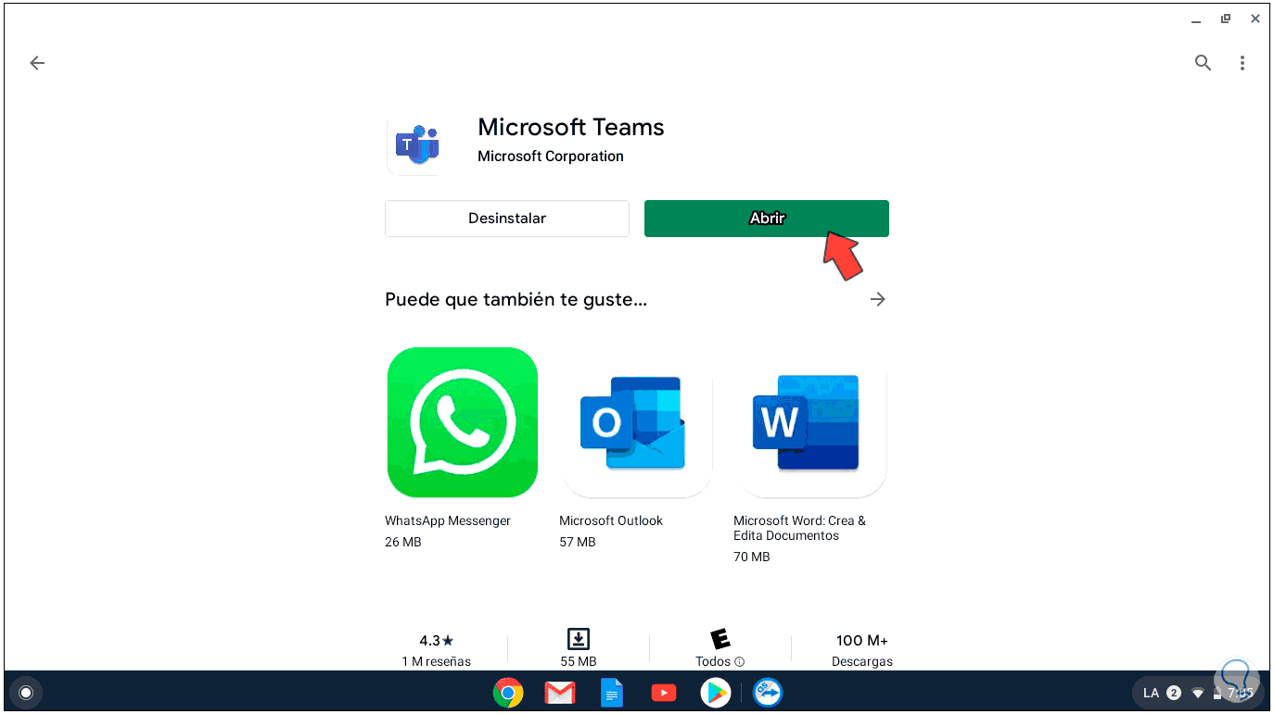
Task: Click the Wi-Fi status icon
Action: 1198,693
